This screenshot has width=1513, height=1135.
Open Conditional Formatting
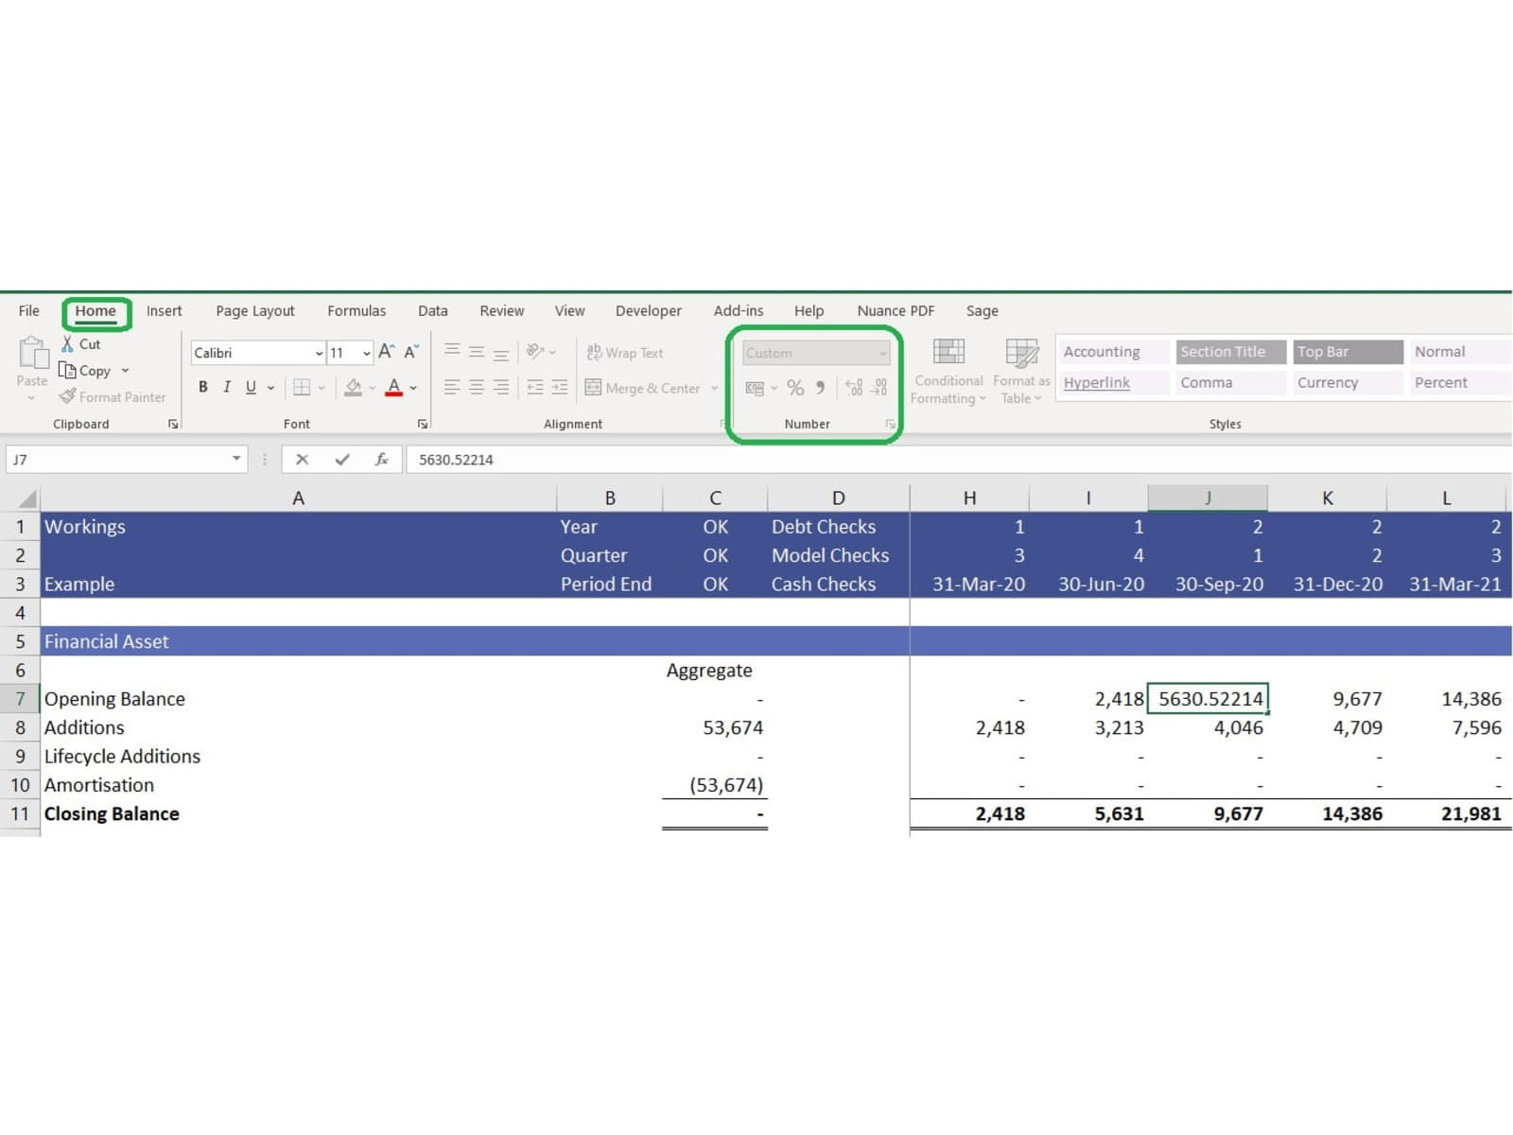(x=948, y=371)
